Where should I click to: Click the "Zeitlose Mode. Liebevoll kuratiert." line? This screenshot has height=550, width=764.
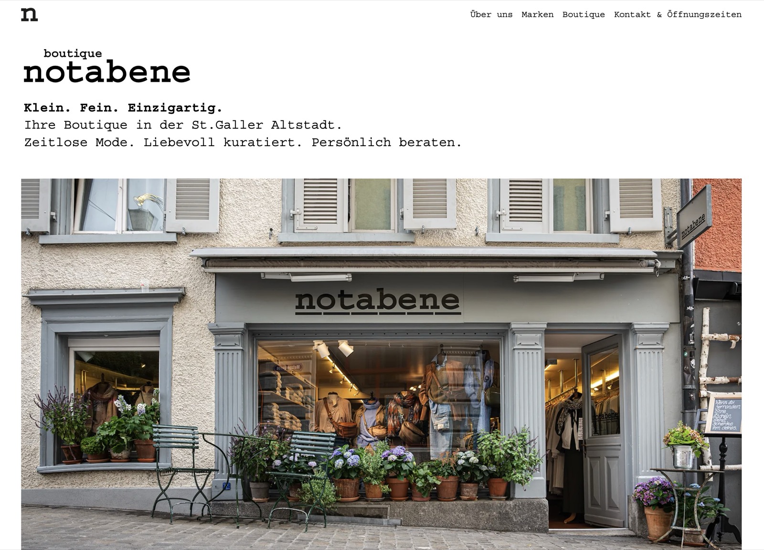click(x=163, y=142)
